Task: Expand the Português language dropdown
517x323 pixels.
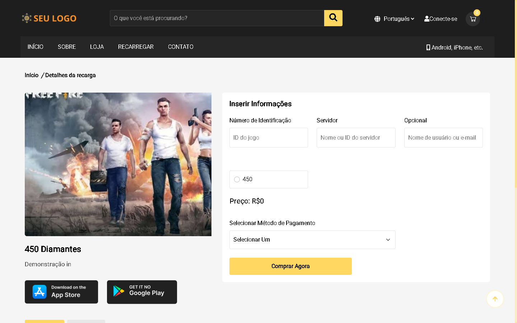Action: (394, 19)
